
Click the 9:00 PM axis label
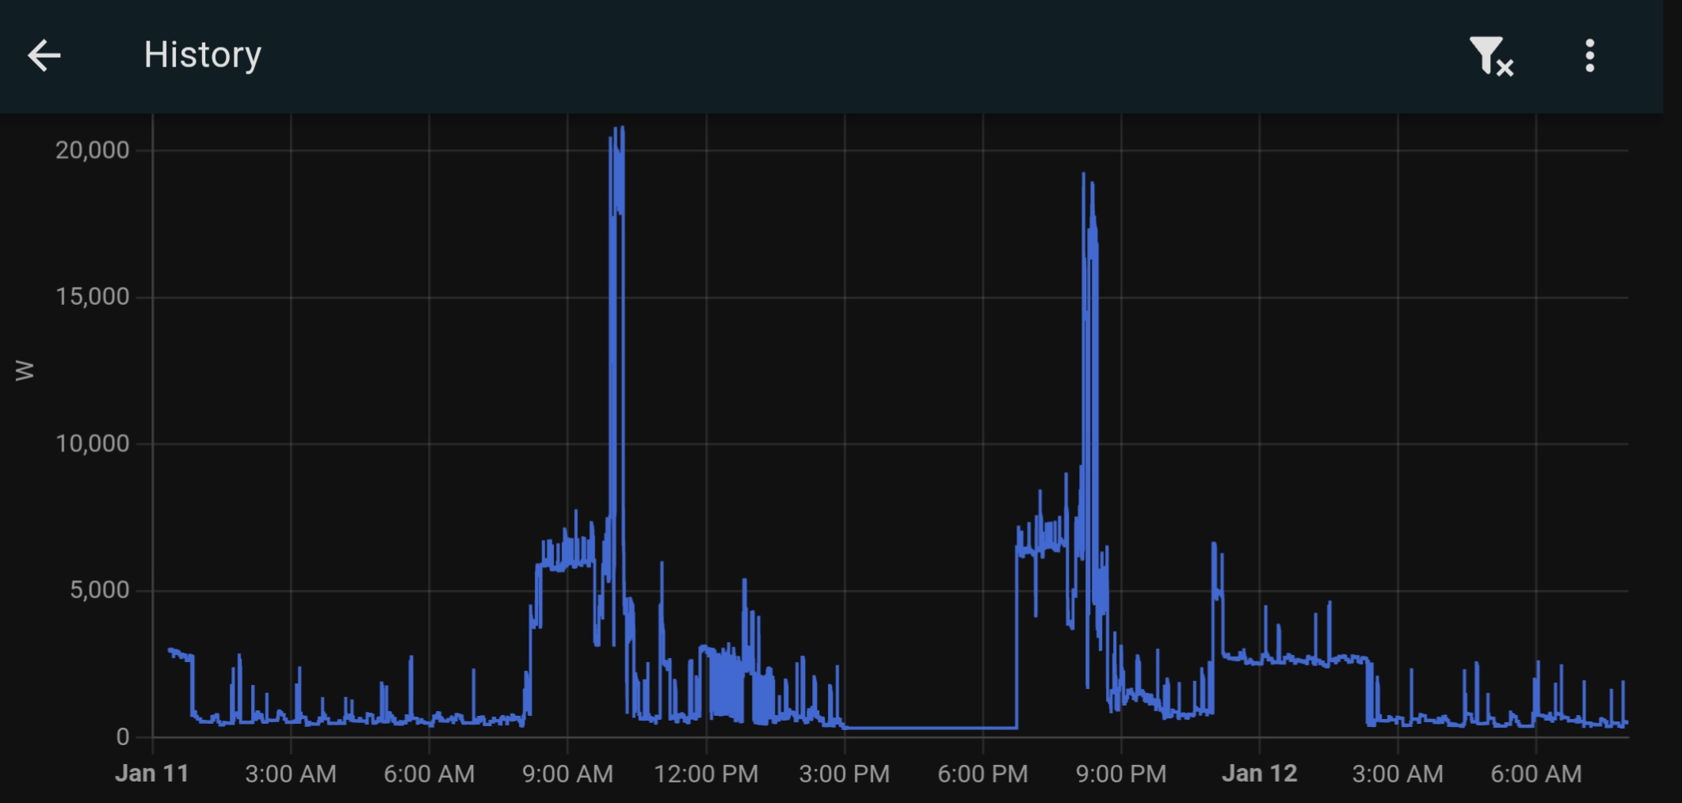[x=1121, y=774]
